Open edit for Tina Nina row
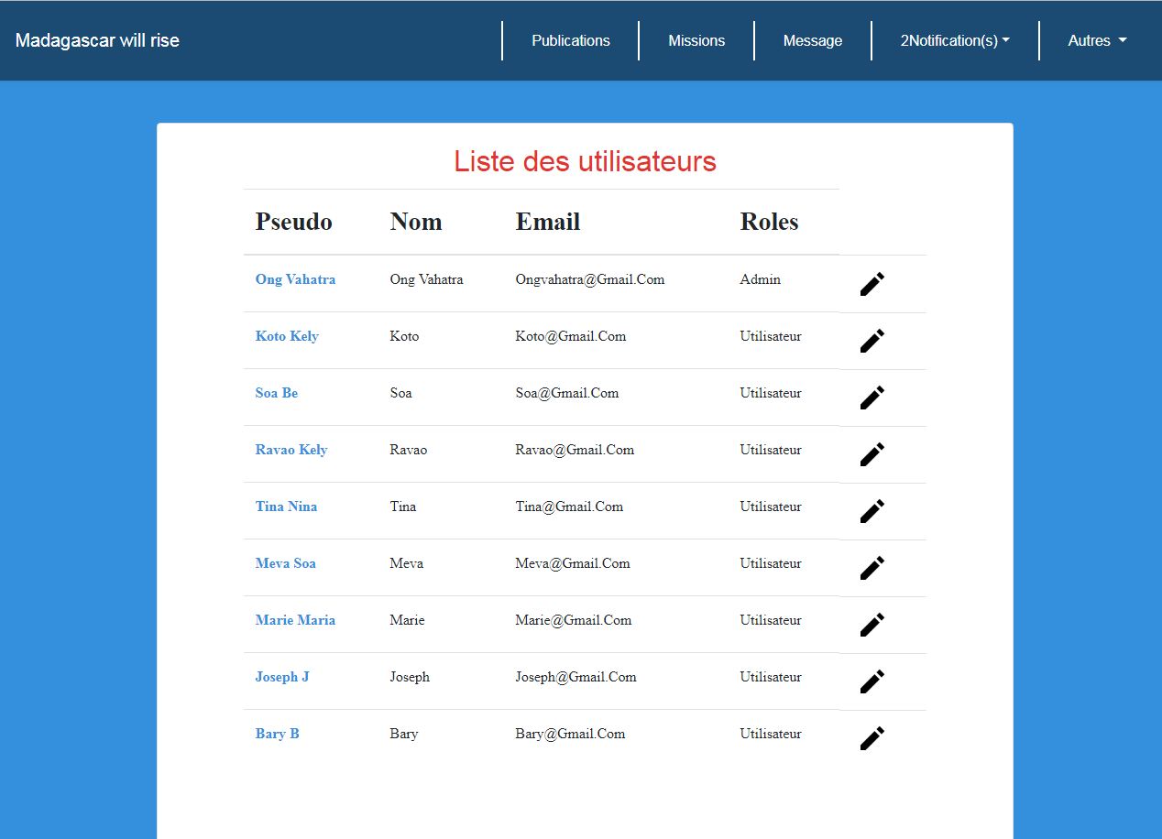Image resolution: width=1162 pixels, height=839 pixels. [x=871, y=511]
